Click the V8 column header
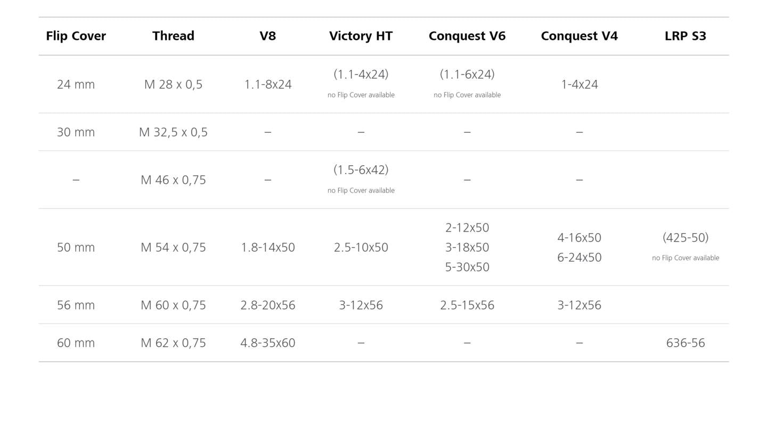This screenshot has height=431, width=767. coord(268,36)
